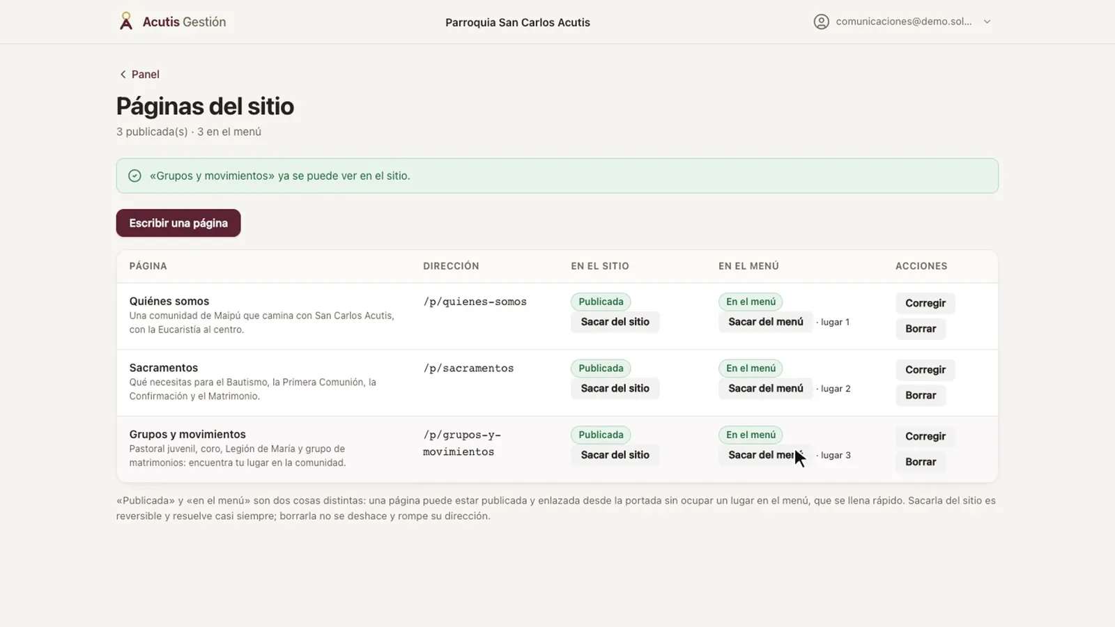1115x627 pixels.
Task: Click the Sacramentos page title
Action: [164, 368]
